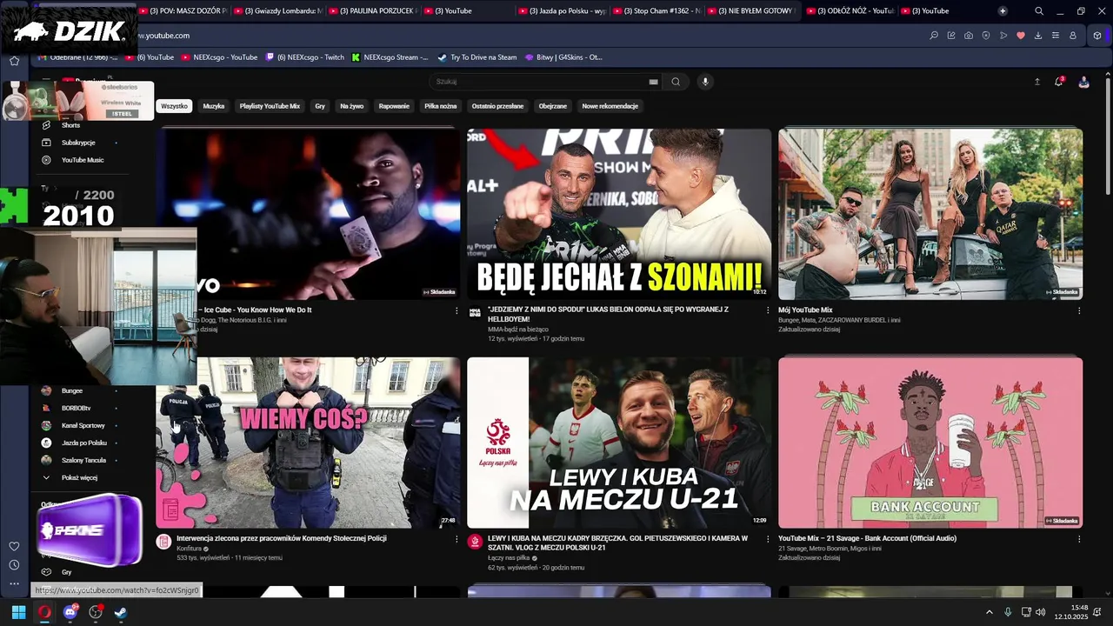The width and height of the screenshot is (1113, 626).
Task: Play the Będę jechał z szonami thumbnail
Action: pyautogui.click(x=619, y=214)
